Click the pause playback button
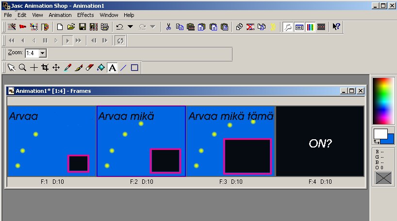The image size is (397, 221). click(45, 40)
